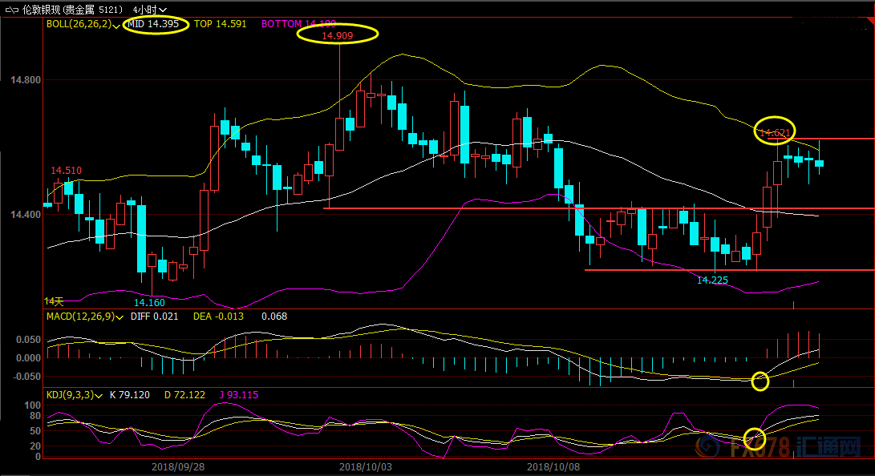Screen dimensions: 875x476
Task: Open the KDJ(9,3,3) indicator dropdown
Action: coord(100,395)
